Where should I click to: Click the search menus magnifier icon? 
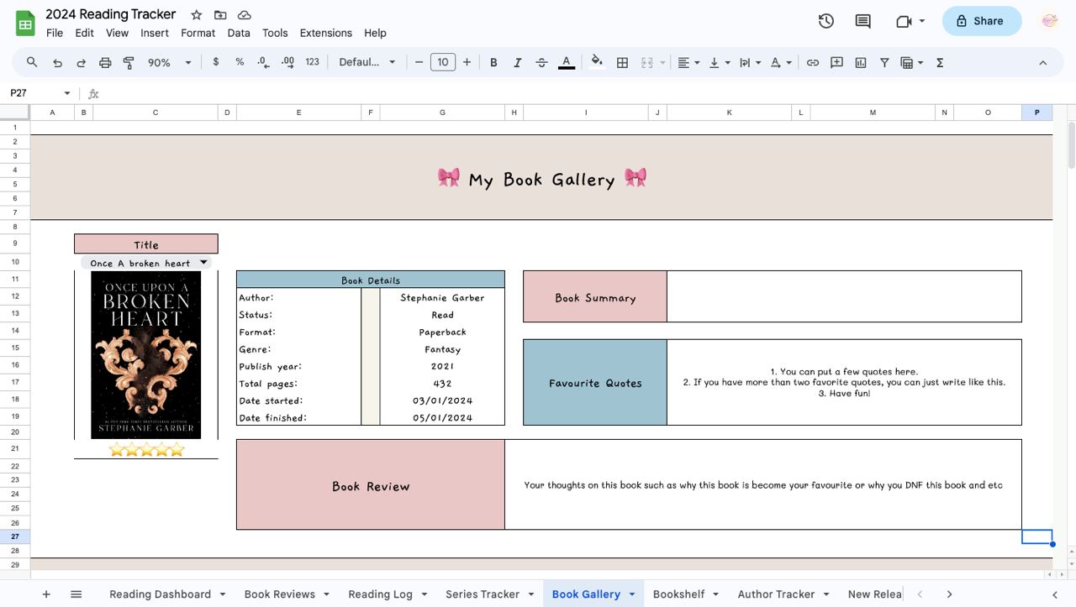coord(32,62)
